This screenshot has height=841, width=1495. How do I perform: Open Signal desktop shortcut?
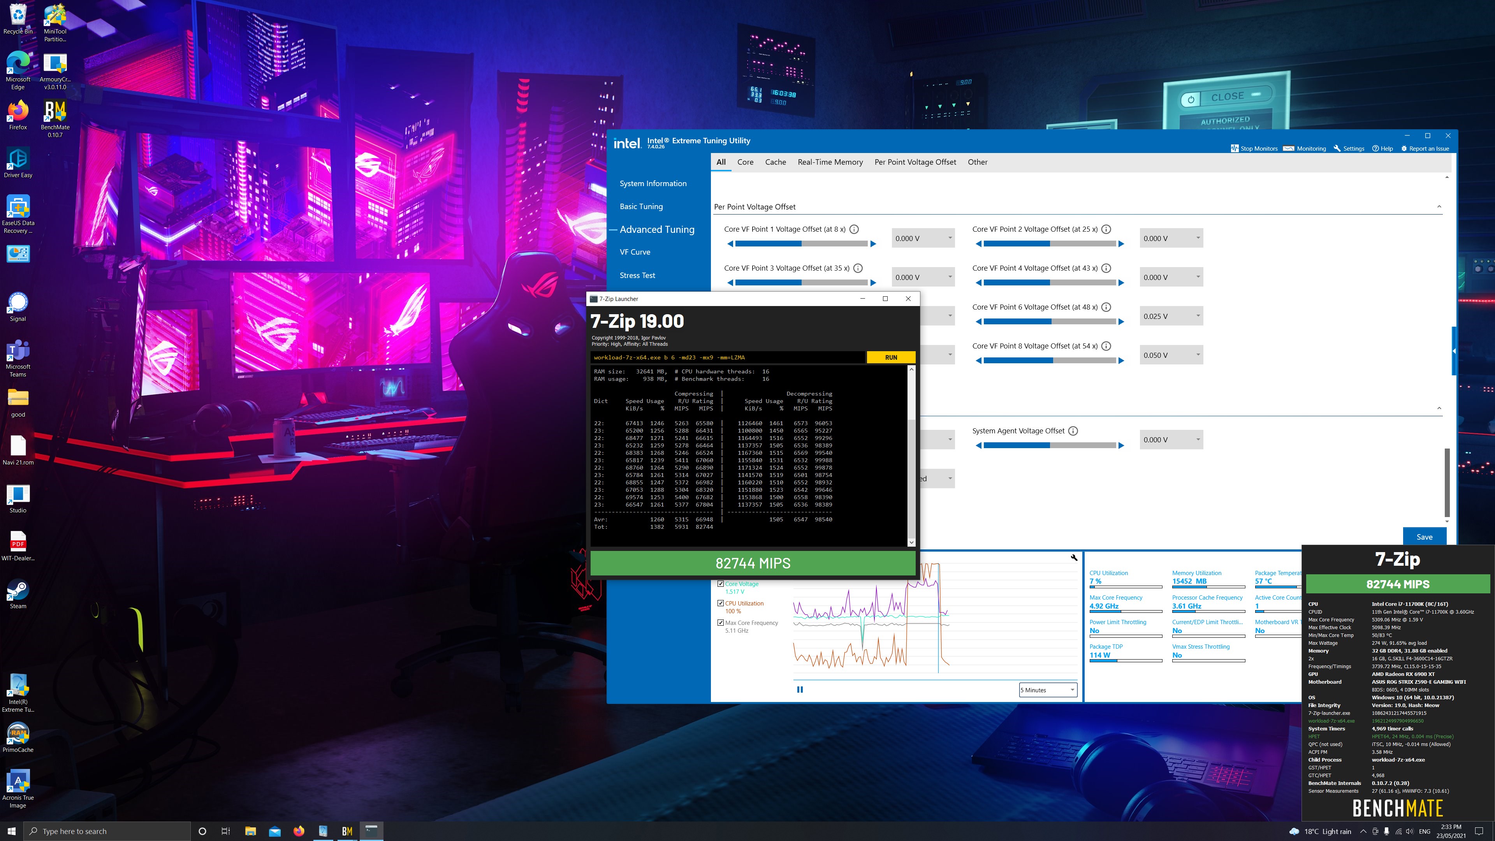[18, 306]
